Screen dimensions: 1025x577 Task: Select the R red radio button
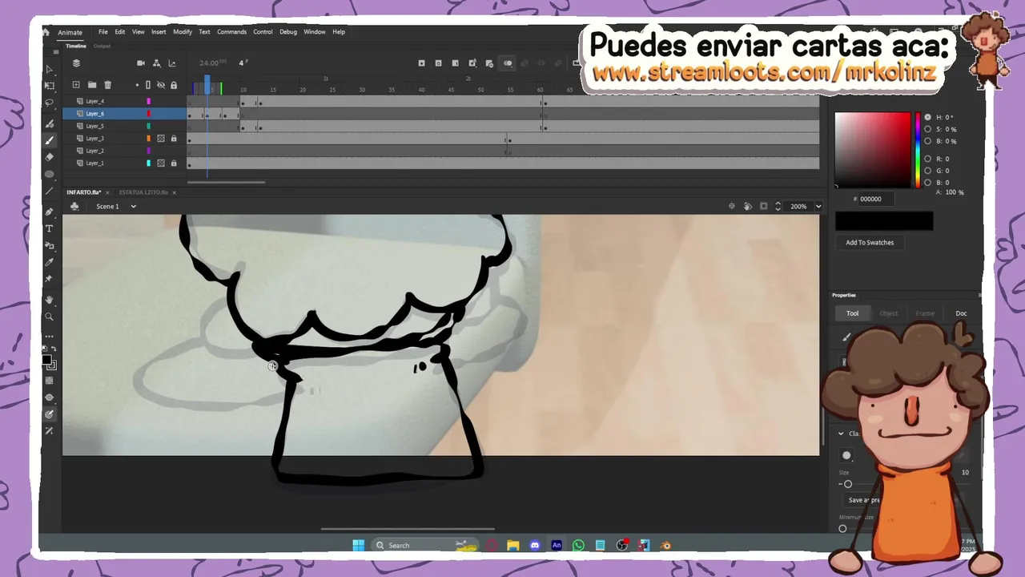pos(928,159)
